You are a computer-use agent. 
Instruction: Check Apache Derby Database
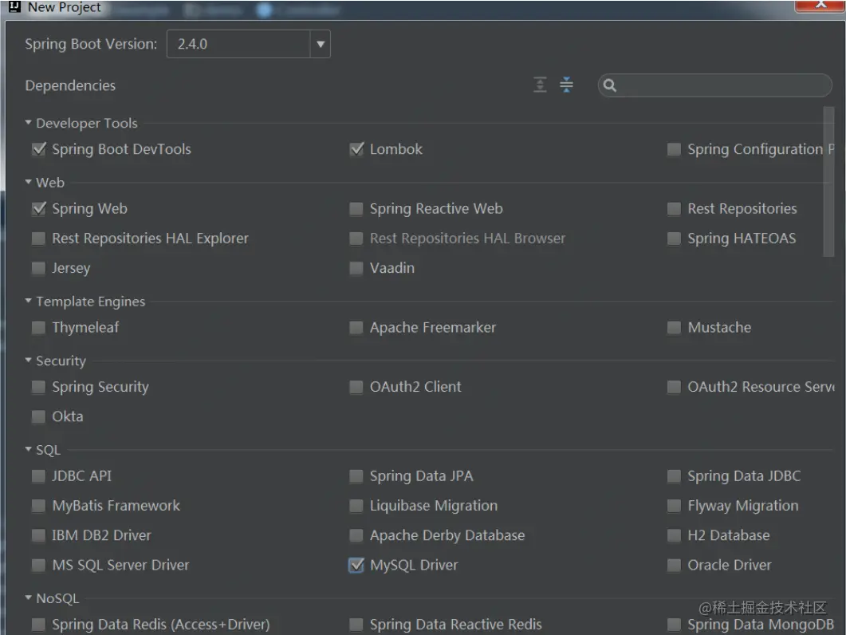356,535
